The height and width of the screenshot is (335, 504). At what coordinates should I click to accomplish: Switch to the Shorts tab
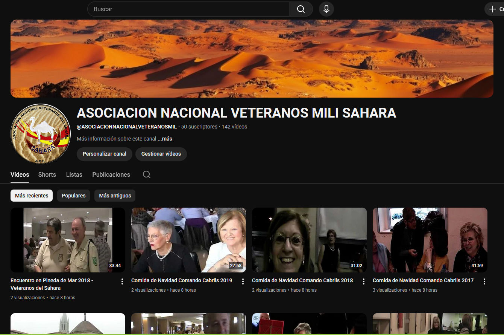click(x=47, y=174)
